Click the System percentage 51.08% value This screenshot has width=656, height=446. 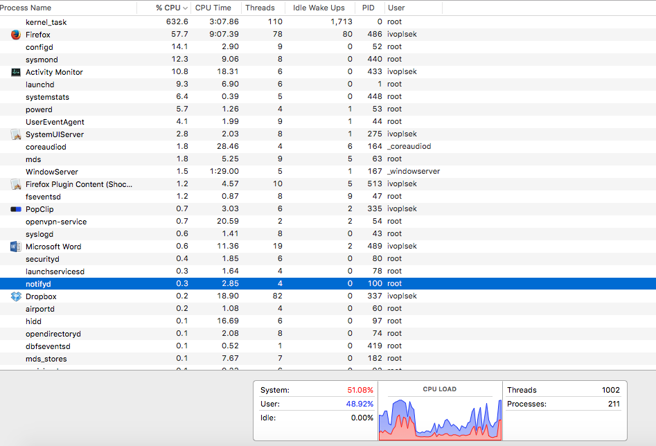pyautogui.click(x=360, y=390)
